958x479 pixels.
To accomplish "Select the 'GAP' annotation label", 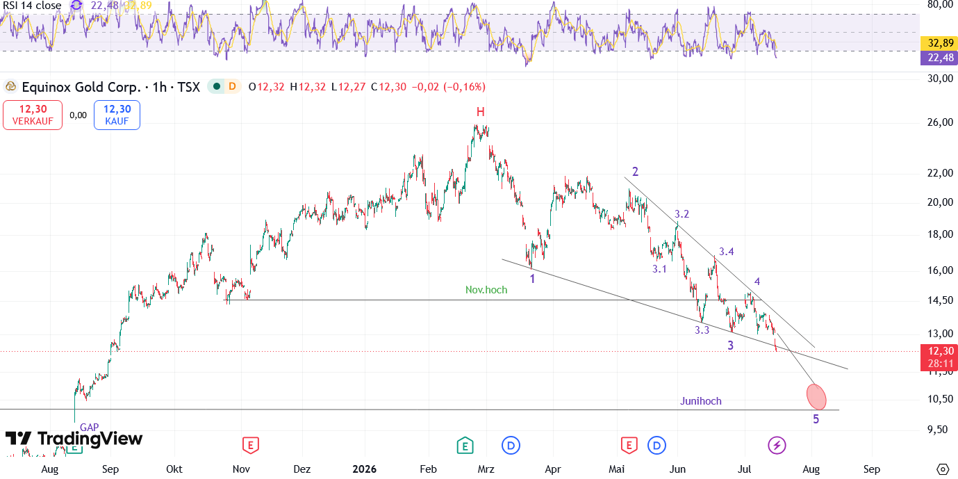I will pyautogui.click(x=89, y=428).
